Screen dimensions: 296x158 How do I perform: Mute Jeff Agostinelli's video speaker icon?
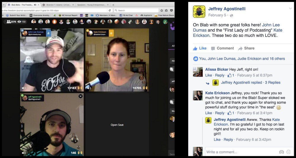tap(24, 153)
